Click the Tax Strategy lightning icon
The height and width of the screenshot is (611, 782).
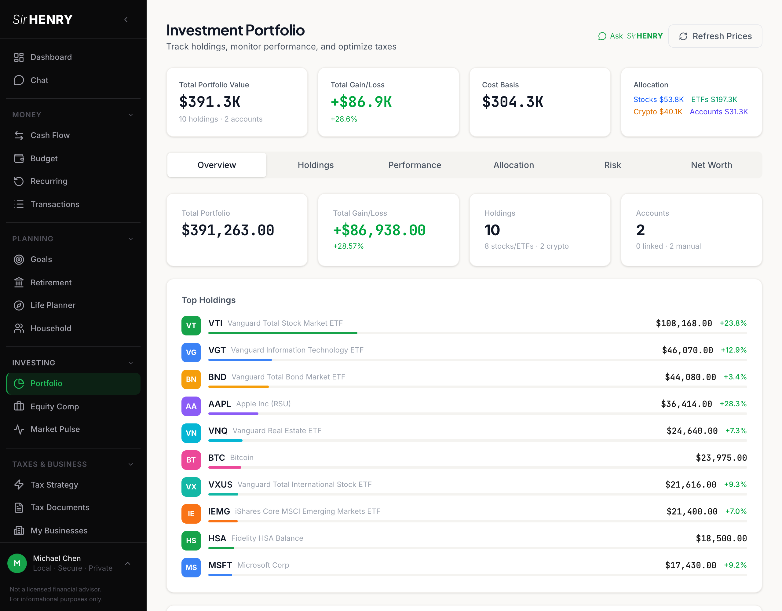coord(19,485)
